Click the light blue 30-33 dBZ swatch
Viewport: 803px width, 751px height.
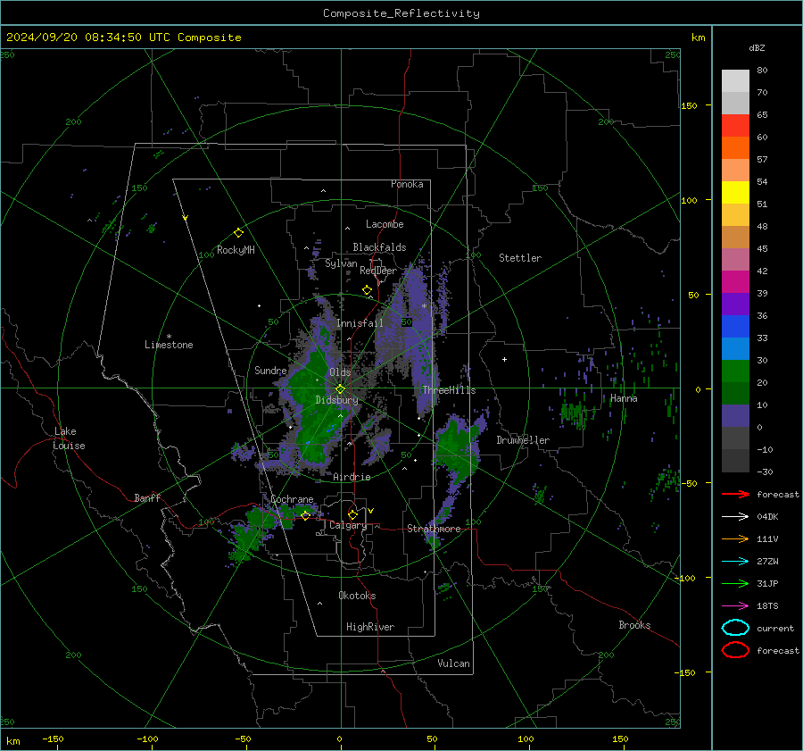coord(735,349)
